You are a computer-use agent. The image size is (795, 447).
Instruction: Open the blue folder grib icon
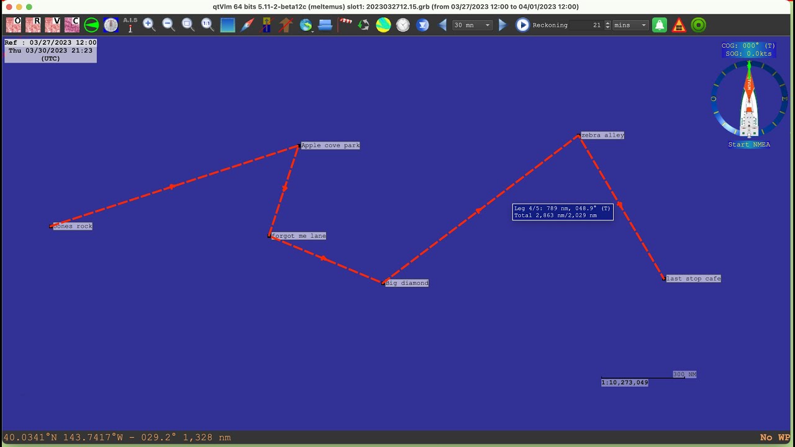click(325, 25)
